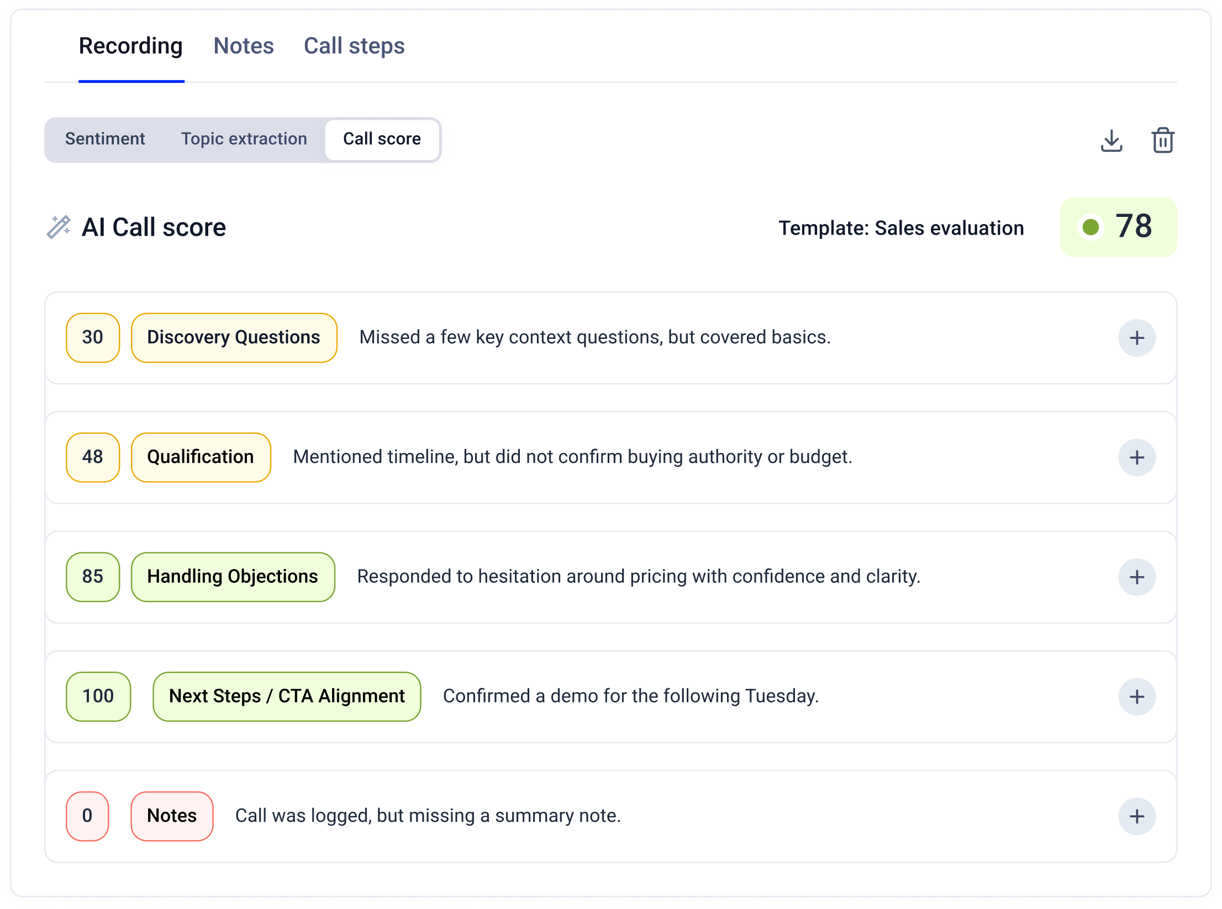Image resolution: width=1222 pixels, height=909 pixels.
Task: Click the overall score 78 badge
Action: [x=1119, y=227]
